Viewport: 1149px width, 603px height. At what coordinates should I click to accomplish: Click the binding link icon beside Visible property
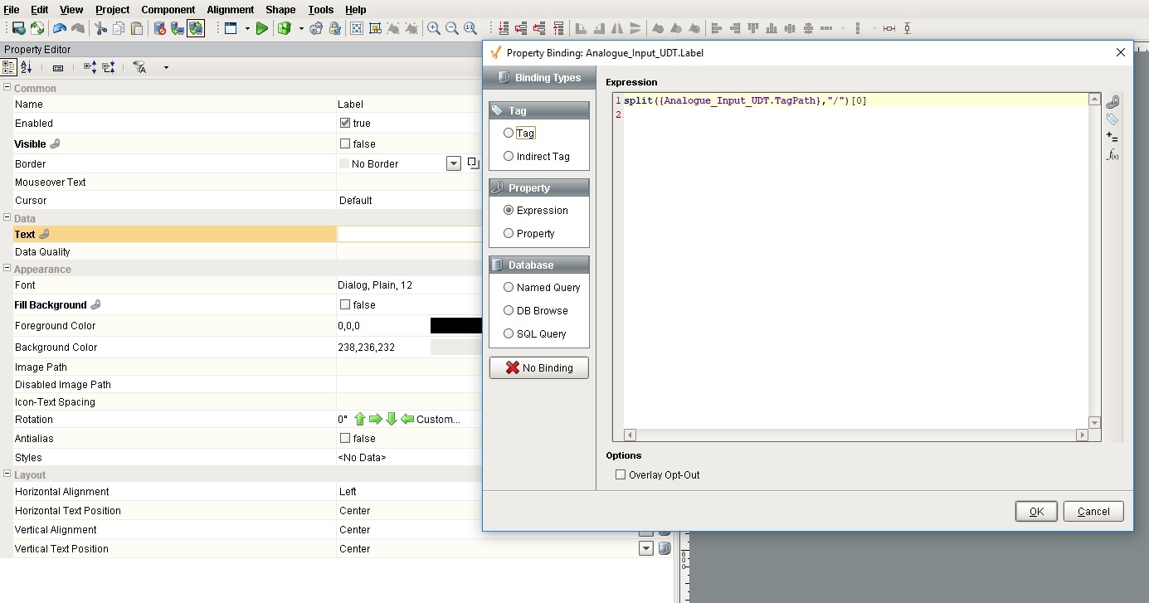pos(55,144)
